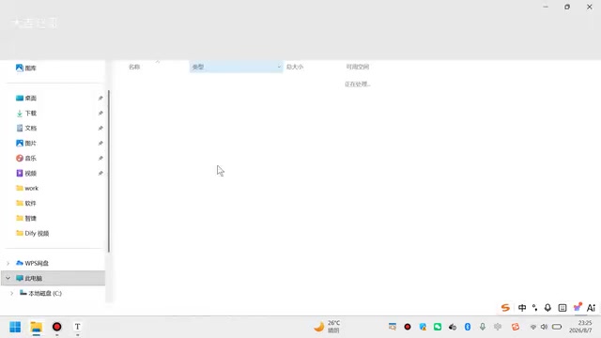Click the microphone tray icon in taskbar
This screenshot has height=338, width=601.
click(483, 327)
